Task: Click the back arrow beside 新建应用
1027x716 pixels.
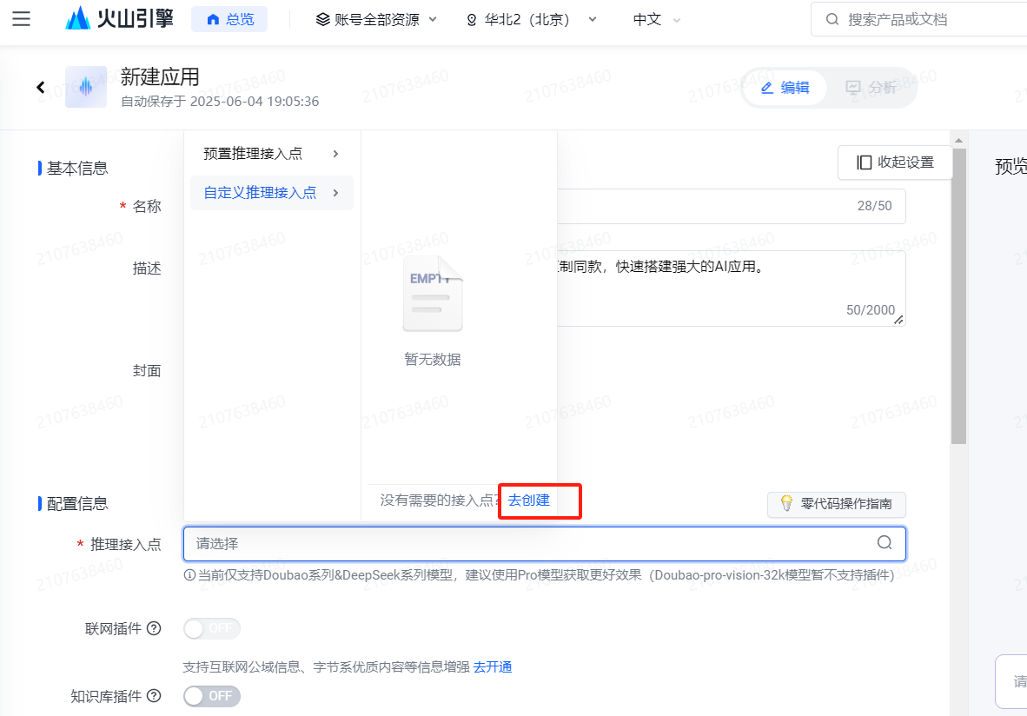Action: (41, 87)
